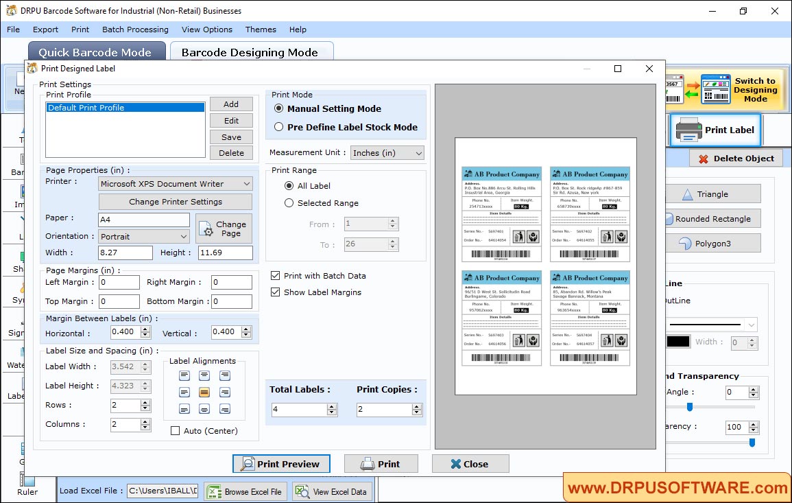The width and height of the screenshot is (792, 503).
Task: Increase Print Copies value
Action: pyautogui.click(x=417, y=406)
